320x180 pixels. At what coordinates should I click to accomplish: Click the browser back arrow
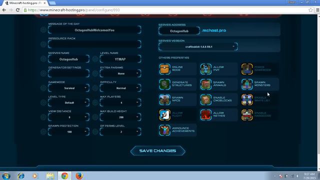point(4,10)
